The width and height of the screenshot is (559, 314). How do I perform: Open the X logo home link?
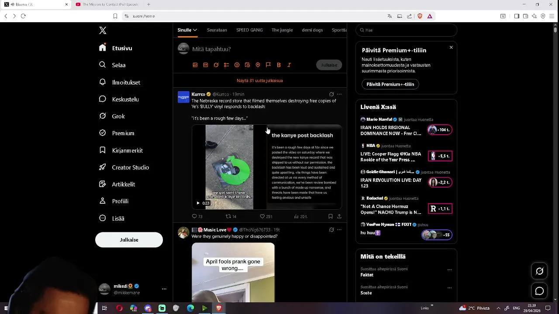(103, 31)
